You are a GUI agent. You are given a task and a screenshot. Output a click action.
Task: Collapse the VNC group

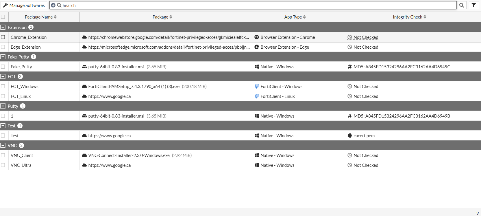(3, 145)
